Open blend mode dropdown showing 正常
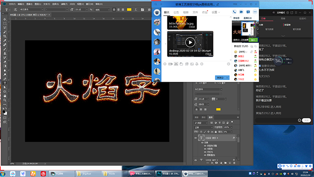The height and width of the screenshot is (177, 314). [204, 127]
